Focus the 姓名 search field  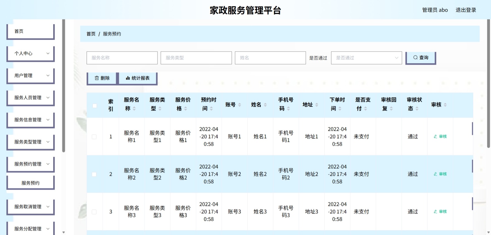[x=270, y=58]
